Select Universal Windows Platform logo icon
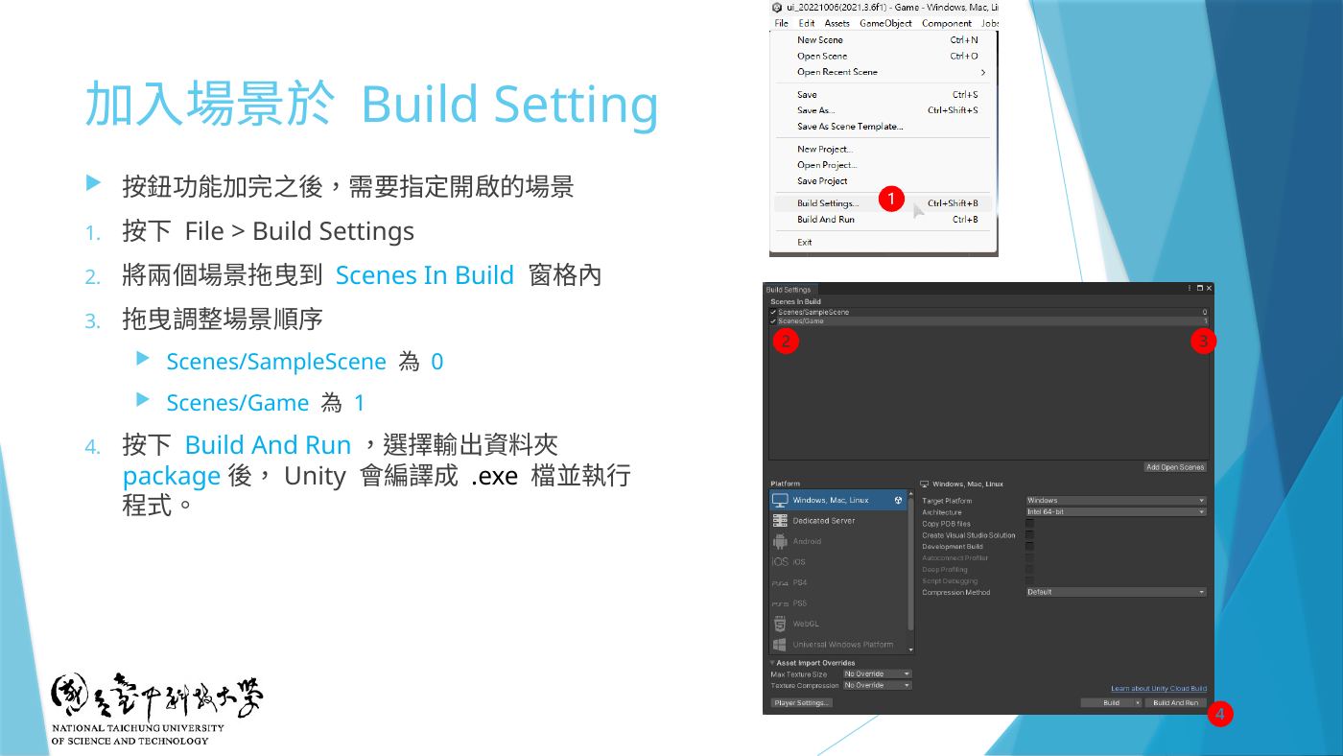 (780, 645)
